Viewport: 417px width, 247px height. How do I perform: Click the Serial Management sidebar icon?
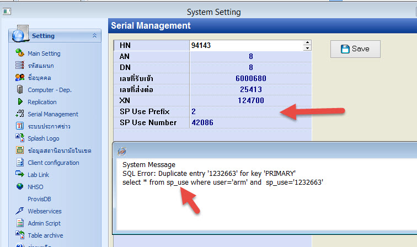pos(20,114)
